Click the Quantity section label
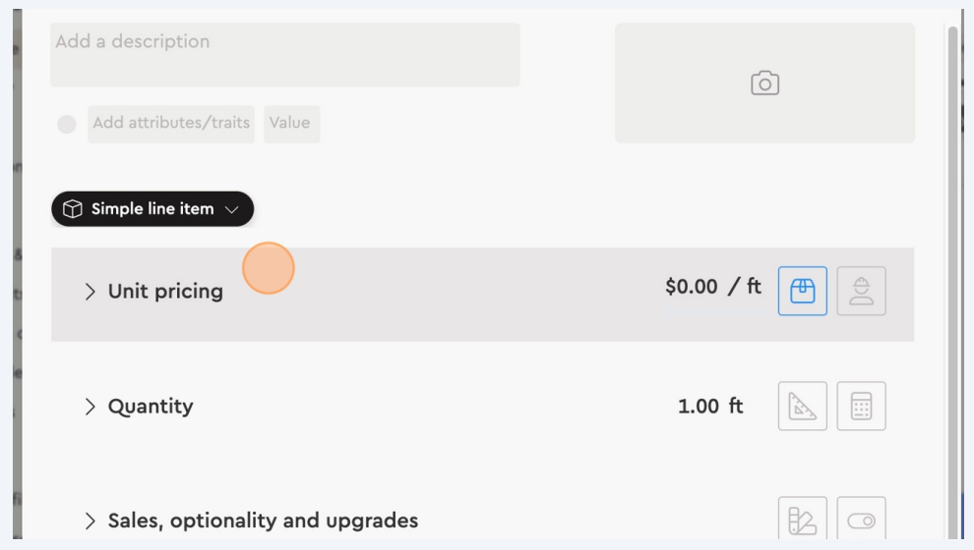The height and width of the screenshot is (550, 974). point(151,407)
